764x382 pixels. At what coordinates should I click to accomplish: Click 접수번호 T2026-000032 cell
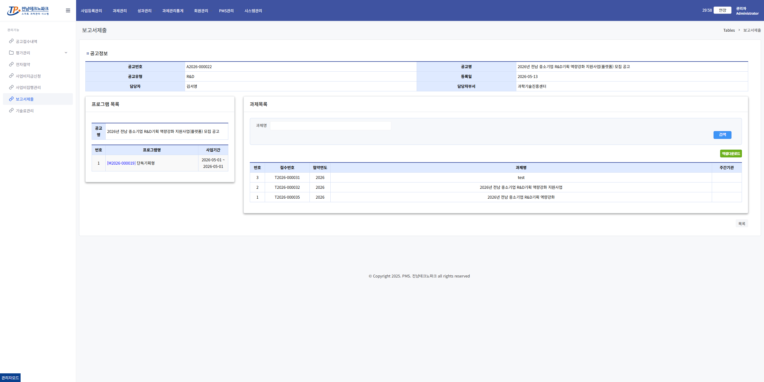tap(287, 187)
